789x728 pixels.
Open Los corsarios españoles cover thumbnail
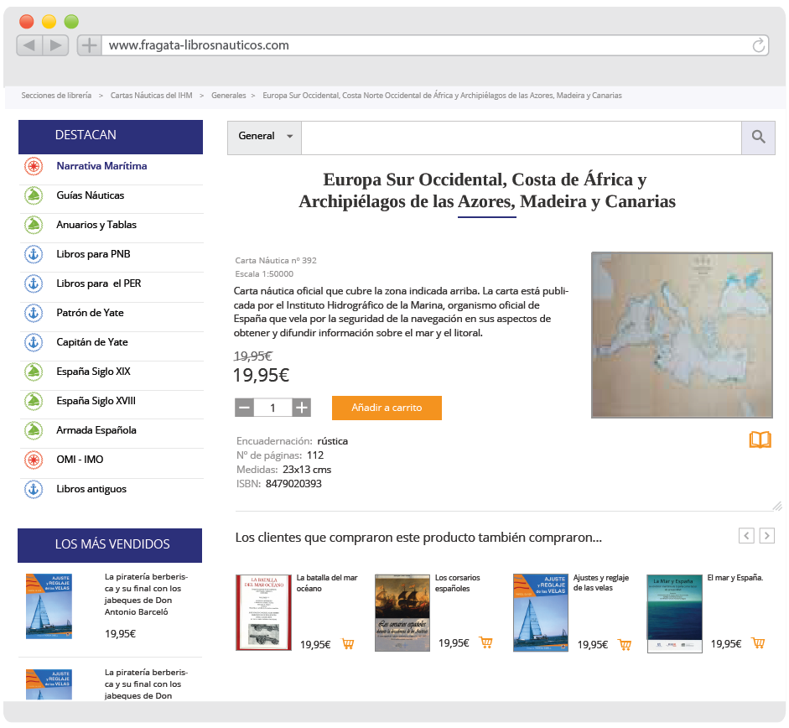click(x=402, y=613)
